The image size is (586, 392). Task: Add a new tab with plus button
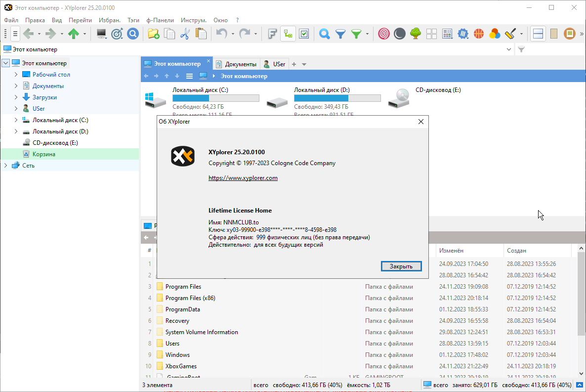[294, 64]
